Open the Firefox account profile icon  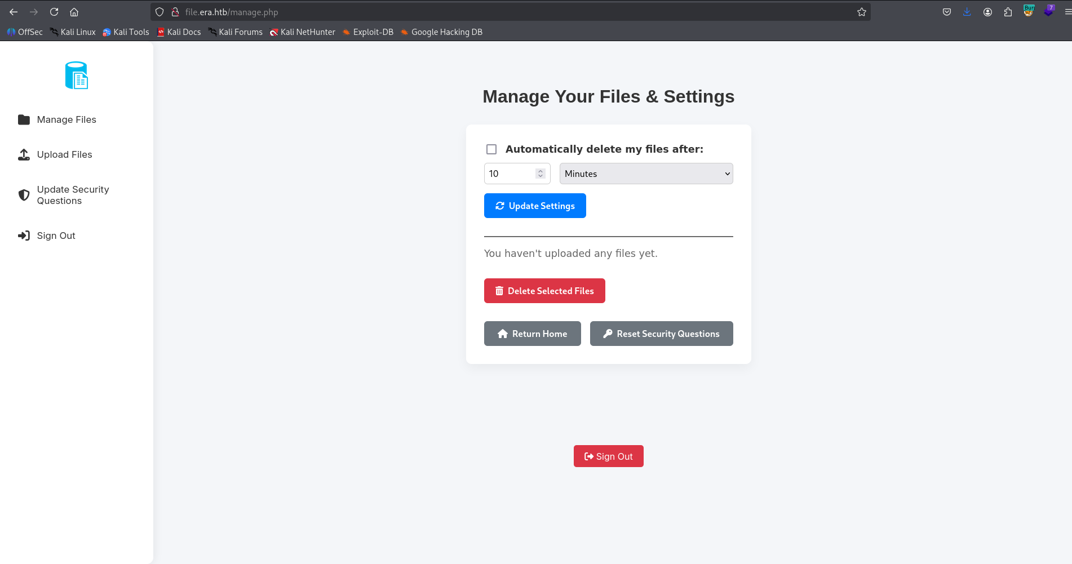point(987,12)
